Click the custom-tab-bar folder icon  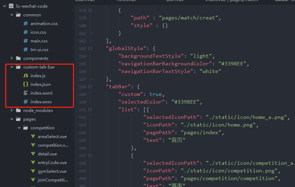point(18,67)
